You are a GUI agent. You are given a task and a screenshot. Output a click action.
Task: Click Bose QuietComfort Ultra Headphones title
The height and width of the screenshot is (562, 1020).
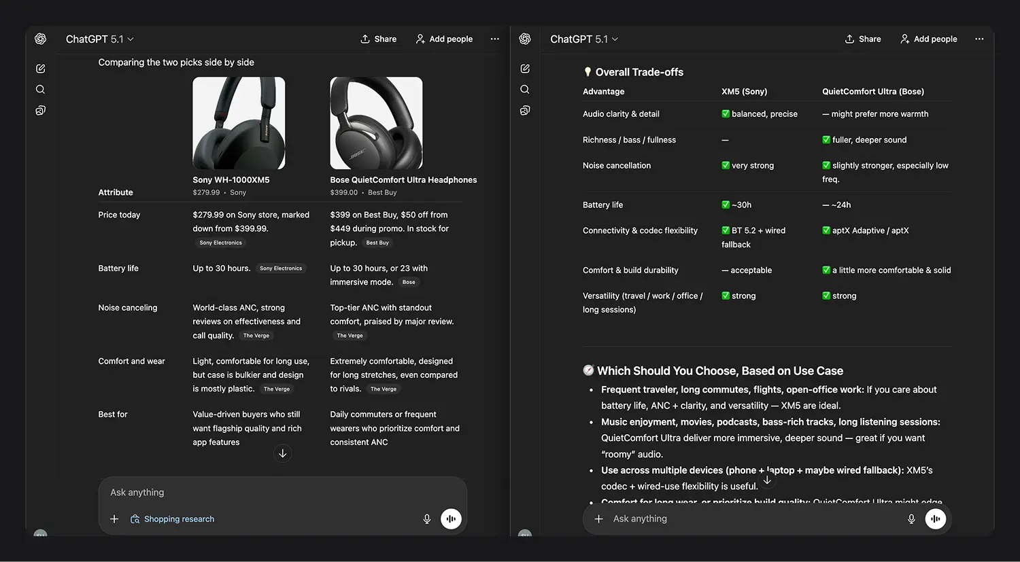pos(403,180)
